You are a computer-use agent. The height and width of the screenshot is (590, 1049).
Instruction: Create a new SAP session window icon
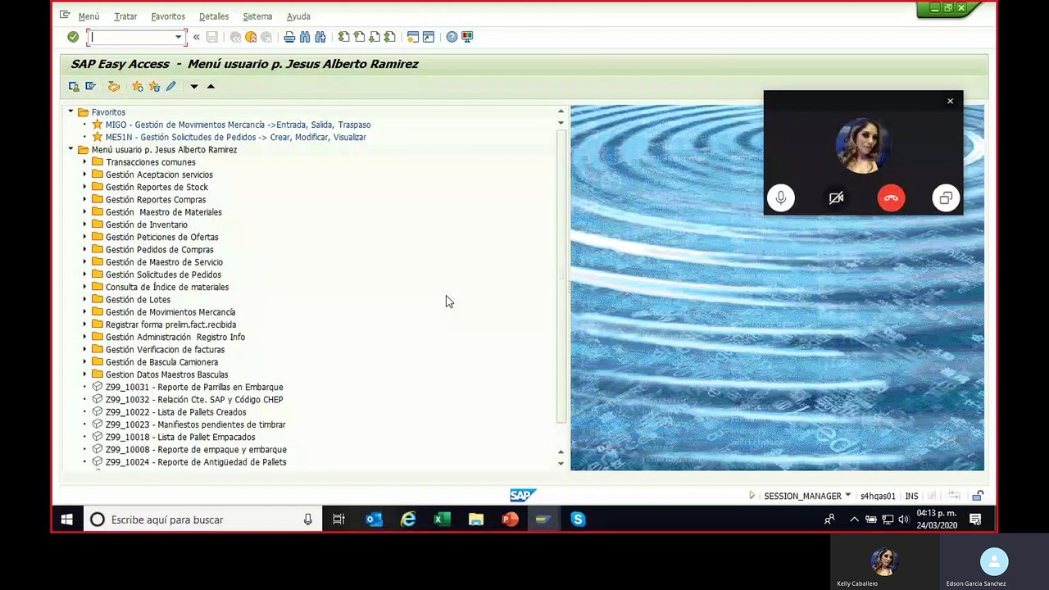(413, 37)
